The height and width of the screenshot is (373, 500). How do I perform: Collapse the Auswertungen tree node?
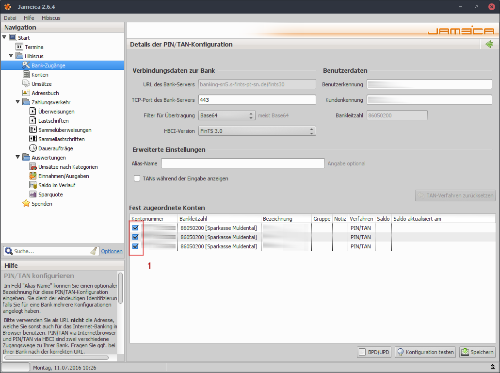[17, 157]
